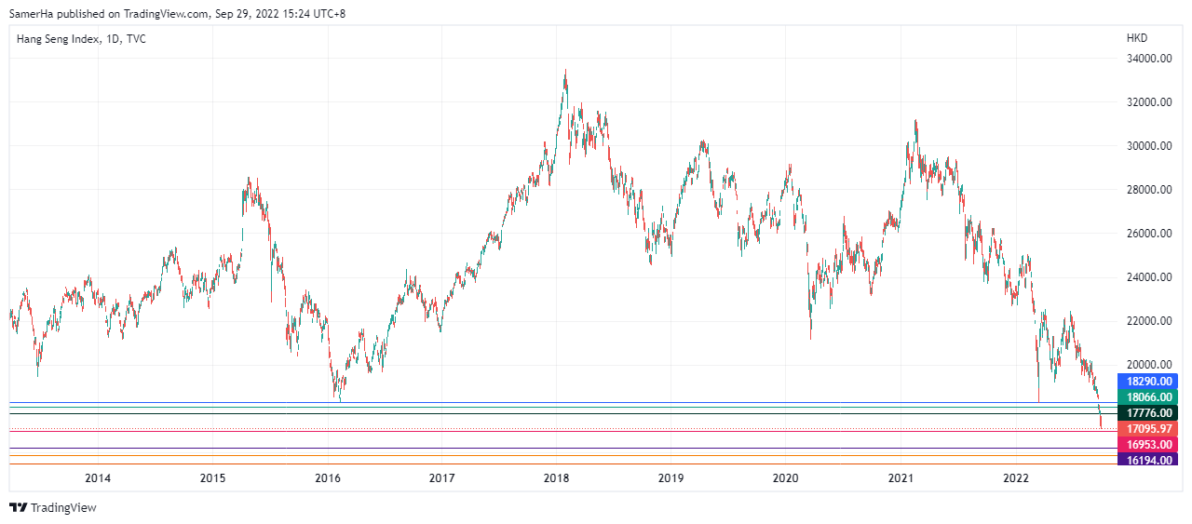This screenshot has height=524, width=1192.
Task: Click the 2022 year label on time axis
Action: pyautogui.click(x=1016, y=479)
